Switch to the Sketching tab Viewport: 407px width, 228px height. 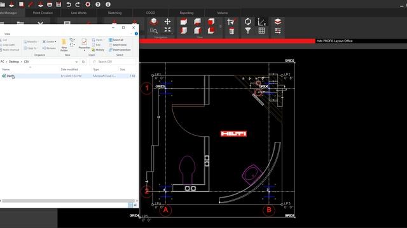[x=114, y=13]
